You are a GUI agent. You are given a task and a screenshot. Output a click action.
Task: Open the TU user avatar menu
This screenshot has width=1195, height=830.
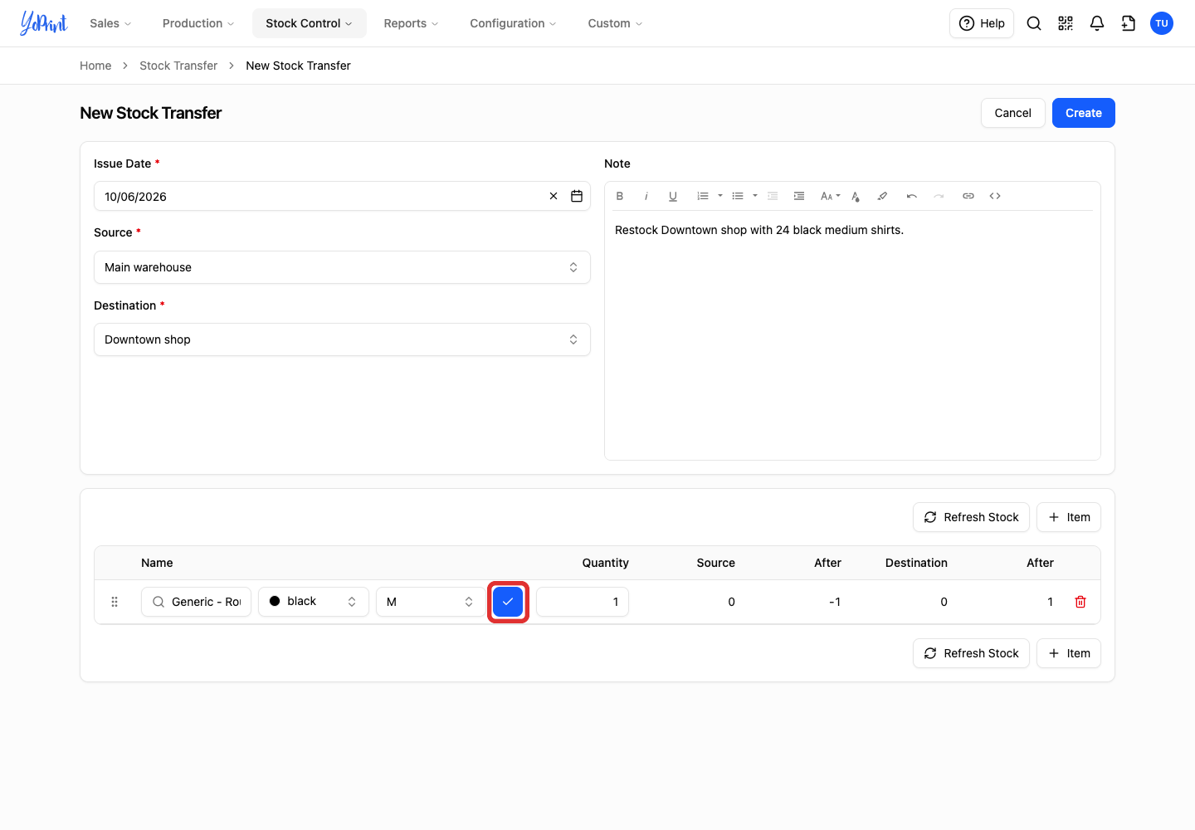[1162, 23]
